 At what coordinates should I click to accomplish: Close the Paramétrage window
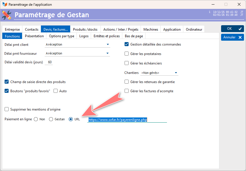point(238,5)
